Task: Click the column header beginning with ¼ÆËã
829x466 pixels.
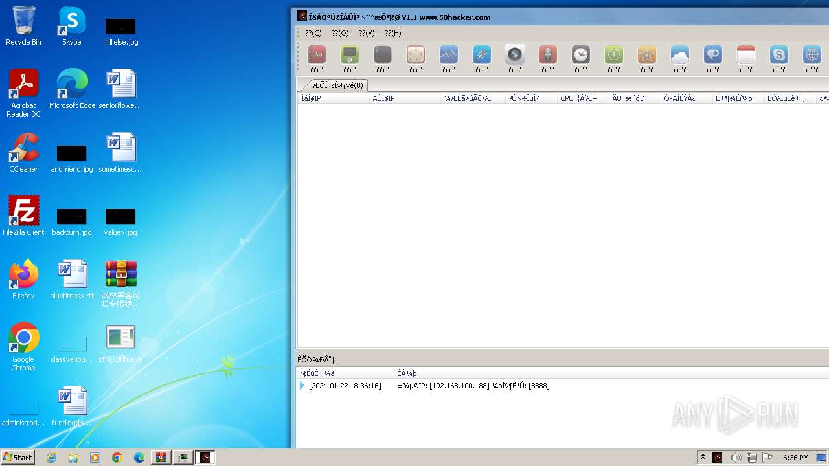Action: coord(473,98)
